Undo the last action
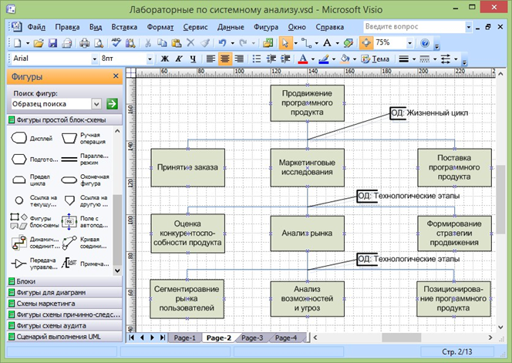512x363 pixels. click(x=222, y=42)
